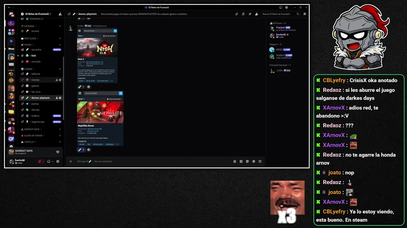Open the gift icon in message bar
This screenshot has width=407, height=228.
point(235,161)
